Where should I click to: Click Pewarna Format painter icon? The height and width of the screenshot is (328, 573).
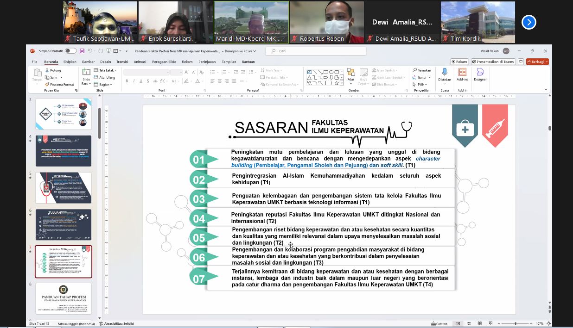point(47,85)
